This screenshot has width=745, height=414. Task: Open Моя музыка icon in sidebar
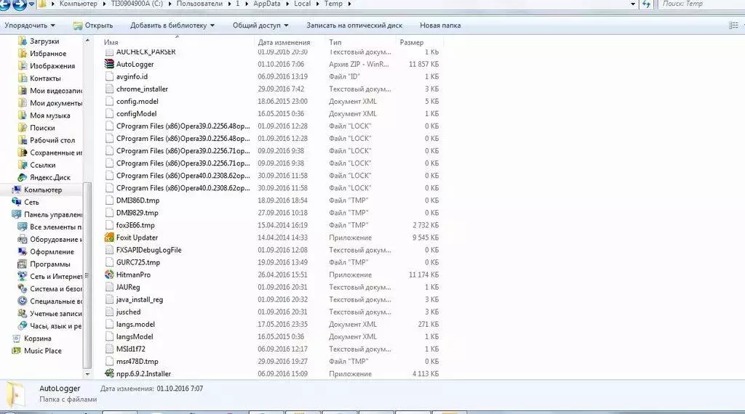(23, 115)
